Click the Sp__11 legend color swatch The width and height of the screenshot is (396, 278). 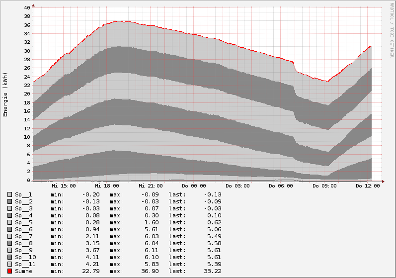[x=9, y=264]
